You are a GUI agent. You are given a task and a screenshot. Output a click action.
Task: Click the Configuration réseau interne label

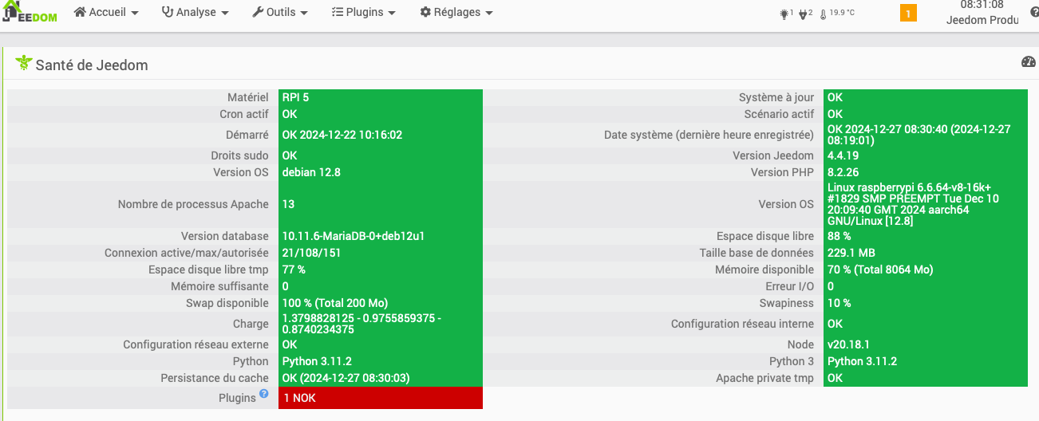(742, 324)
